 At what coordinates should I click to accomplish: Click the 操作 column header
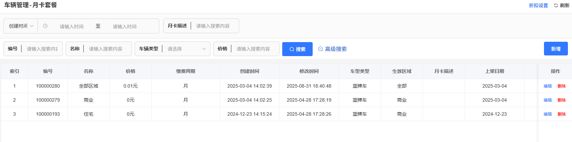(x=555, y=71)
